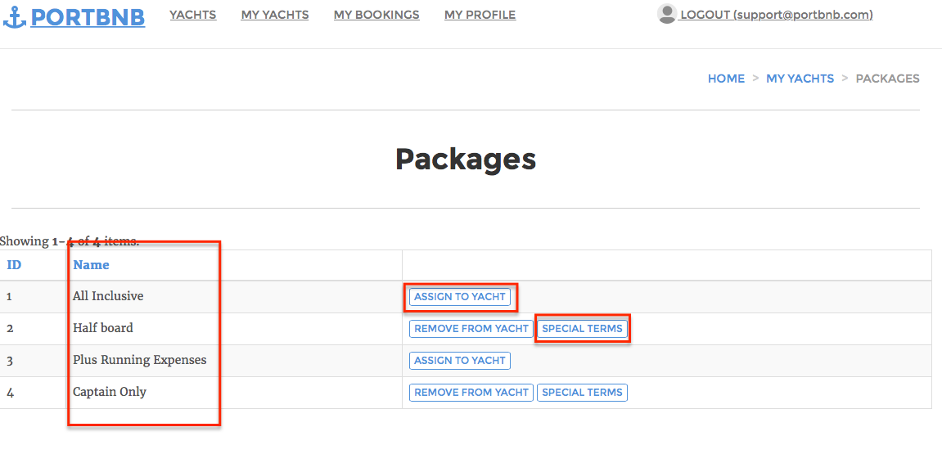Remove Captain Only package from yacht

(471, 393)
